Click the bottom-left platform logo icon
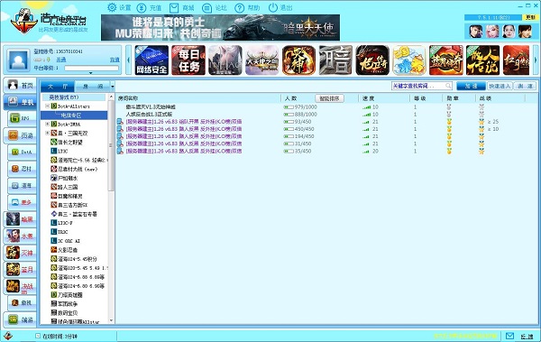The width and height of the screenshot is (541, 342). (7, 336)
